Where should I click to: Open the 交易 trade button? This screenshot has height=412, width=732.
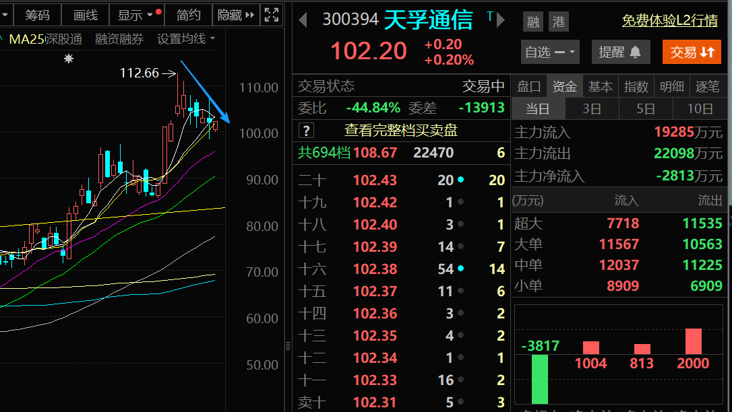pyautogui.click(x=692, y=52)
